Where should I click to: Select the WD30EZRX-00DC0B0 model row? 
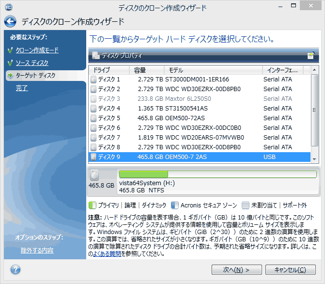200,128
